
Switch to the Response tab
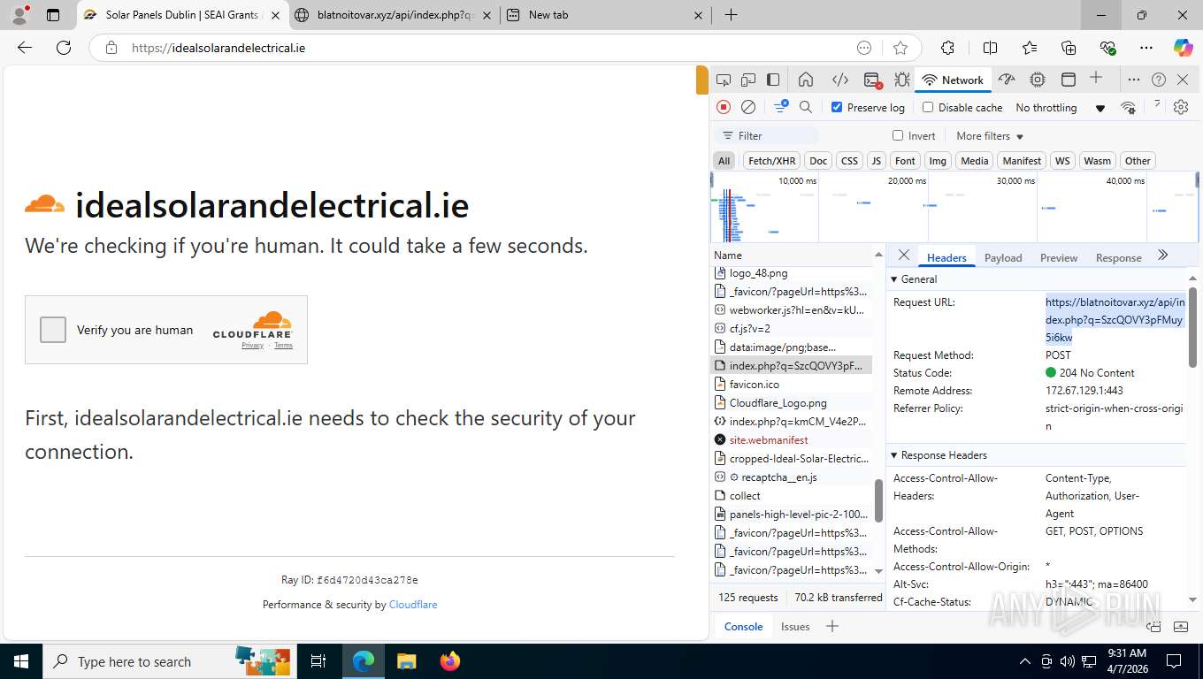[x=1118, y=257]
